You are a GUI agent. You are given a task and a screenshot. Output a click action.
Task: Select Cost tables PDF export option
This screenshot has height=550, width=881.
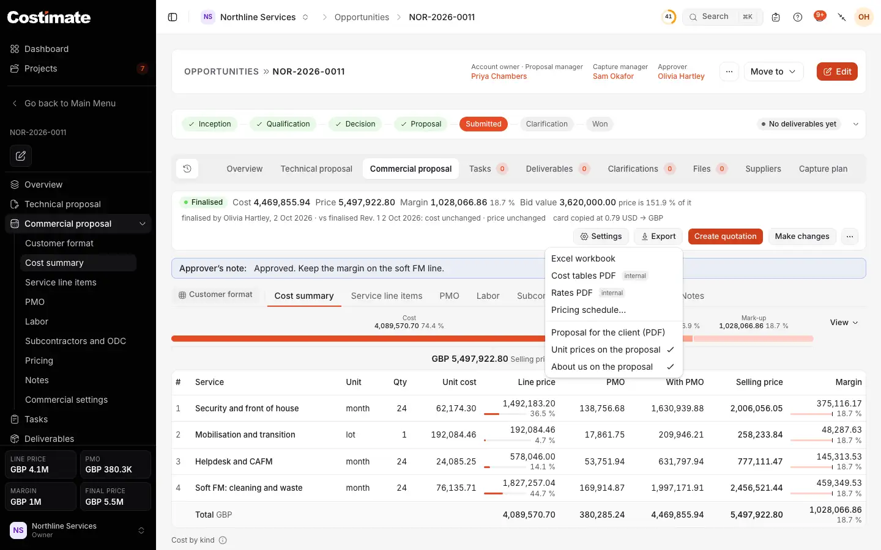(x=613, y=276)
